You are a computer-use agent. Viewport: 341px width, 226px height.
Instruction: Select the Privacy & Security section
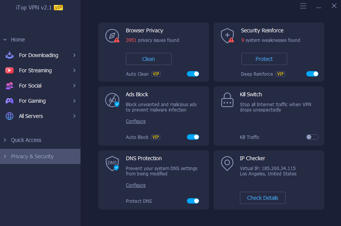[x=40, y=156]
